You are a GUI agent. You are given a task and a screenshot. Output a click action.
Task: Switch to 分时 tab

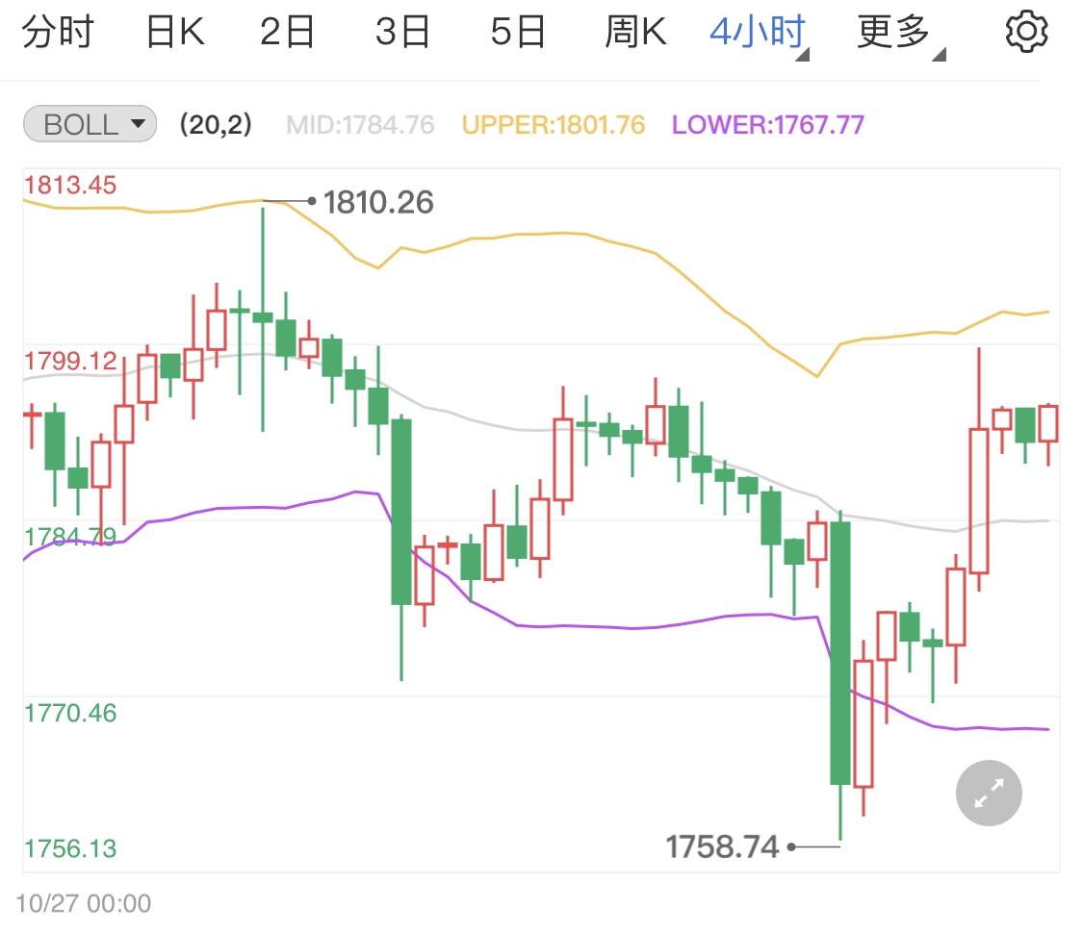point(58,32)
